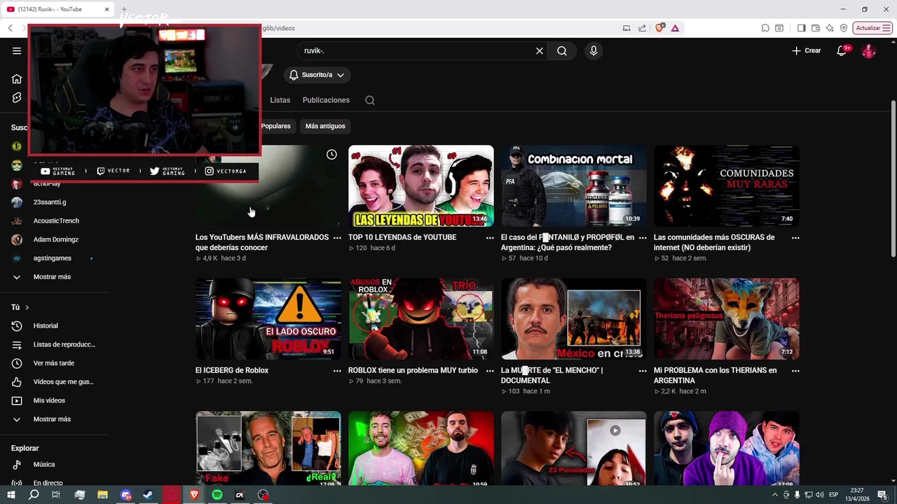Expand Mostrar más under Tú section
Image resolution: width=897 pixels, height=504 pixels.
(x=52, y=419)
